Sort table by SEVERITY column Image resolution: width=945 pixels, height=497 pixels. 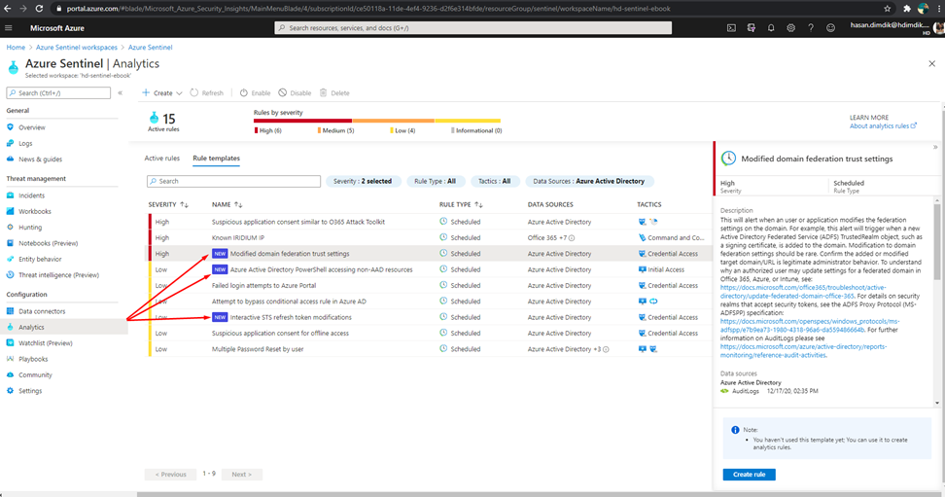pos(168,205)
